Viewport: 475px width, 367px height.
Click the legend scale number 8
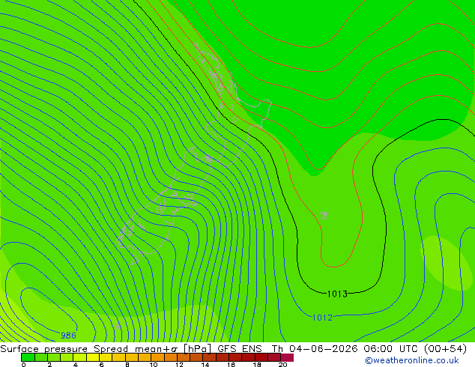pos(127,364)
